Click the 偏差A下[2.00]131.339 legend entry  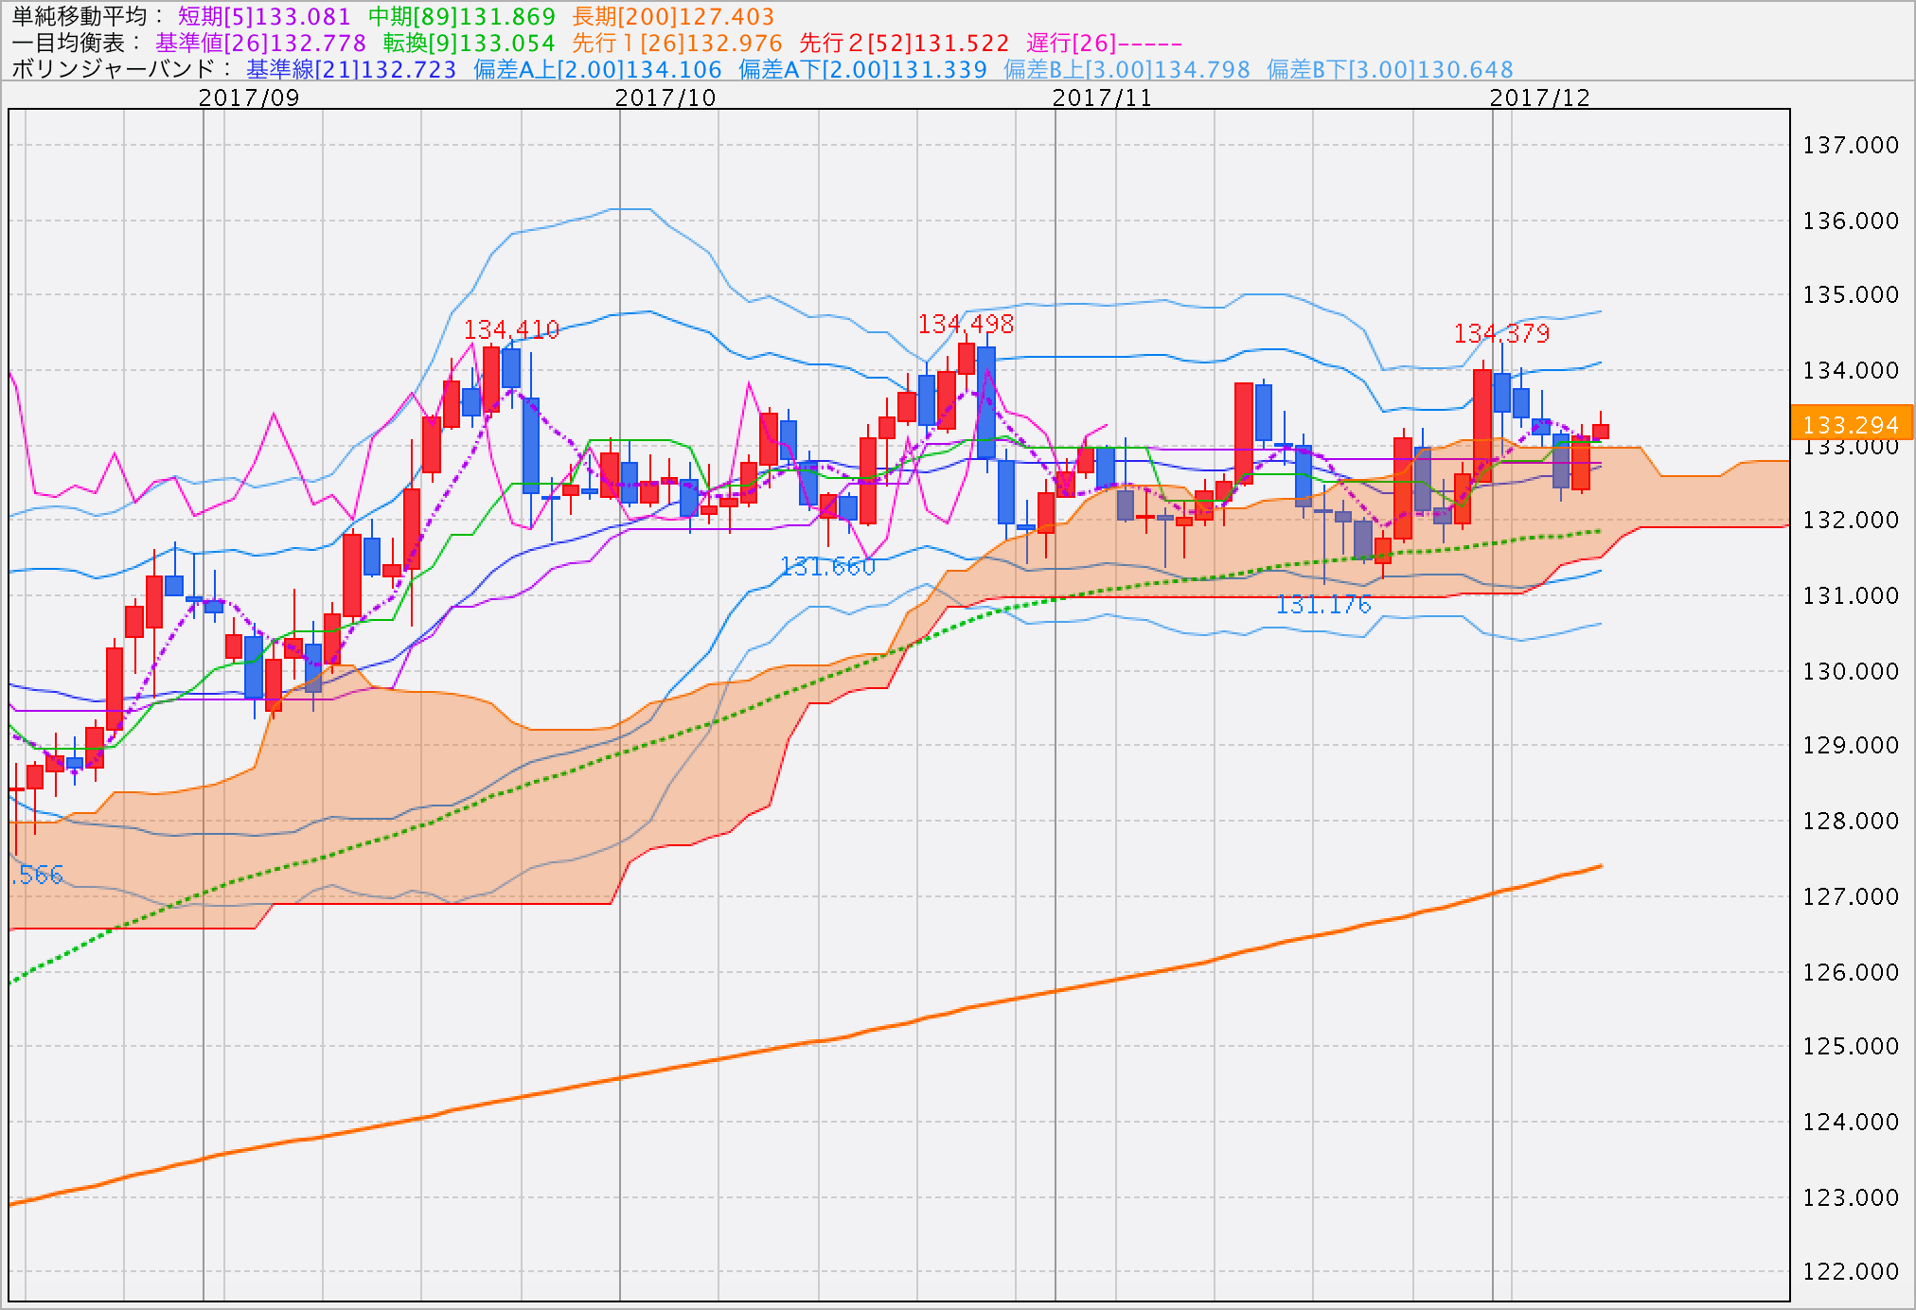862,69
